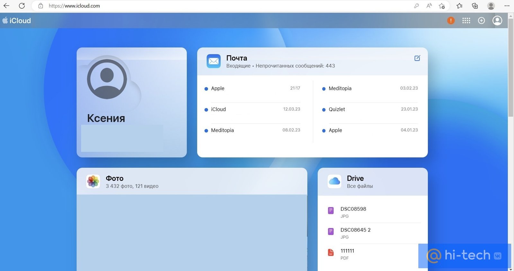Add this page to favorites

coord(442,6)
